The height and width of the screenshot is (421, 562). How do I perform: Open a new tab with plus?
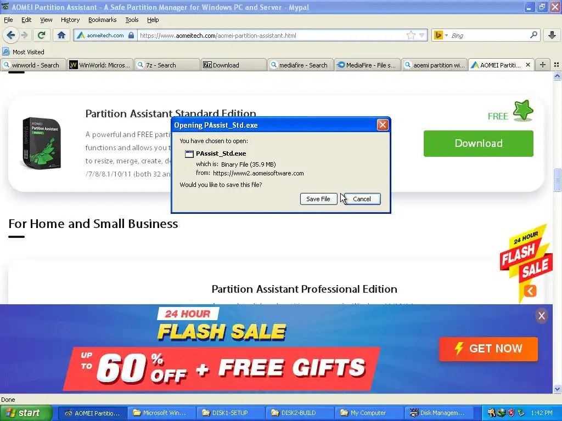click(543, 65)
